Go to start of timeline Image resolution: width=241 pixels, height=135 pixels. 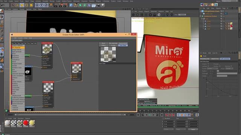[x=138, y=115]
